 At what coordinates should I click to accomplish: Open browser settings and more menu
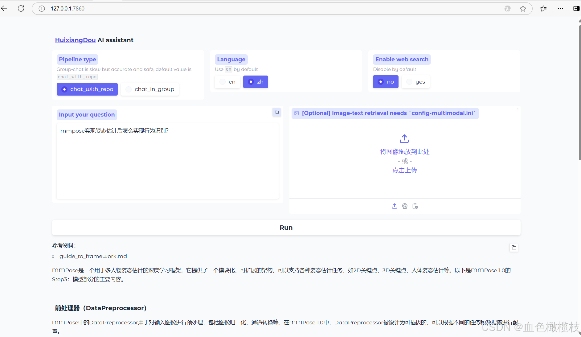pos(560,9)
